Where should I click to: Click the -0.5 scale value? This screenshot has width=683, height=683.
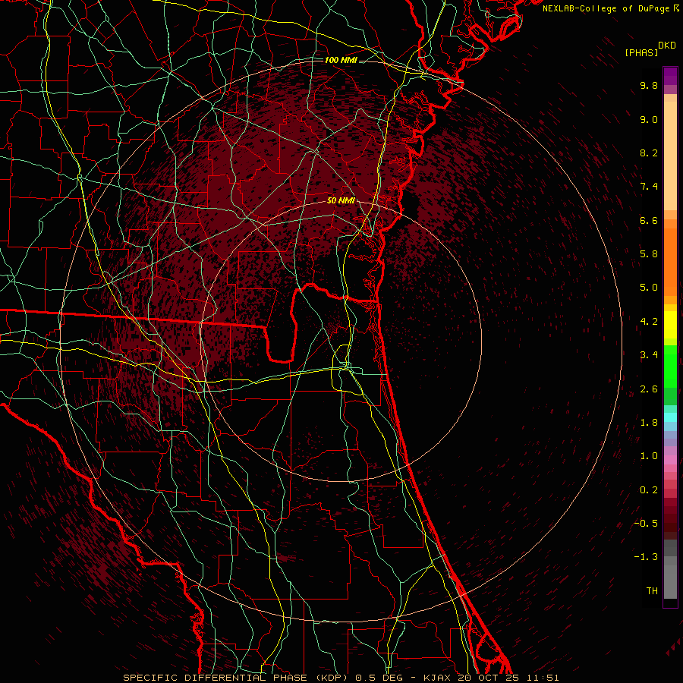coord(646,524)
